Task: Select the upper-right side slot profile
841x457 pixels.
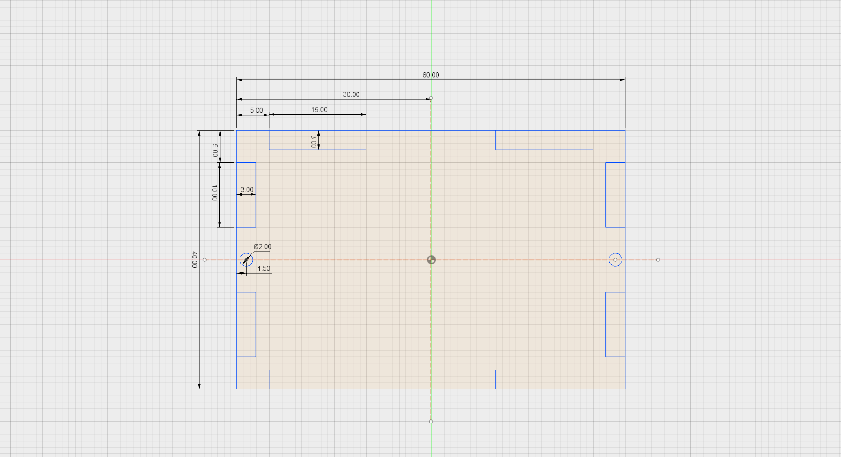Action: (615, 195)
